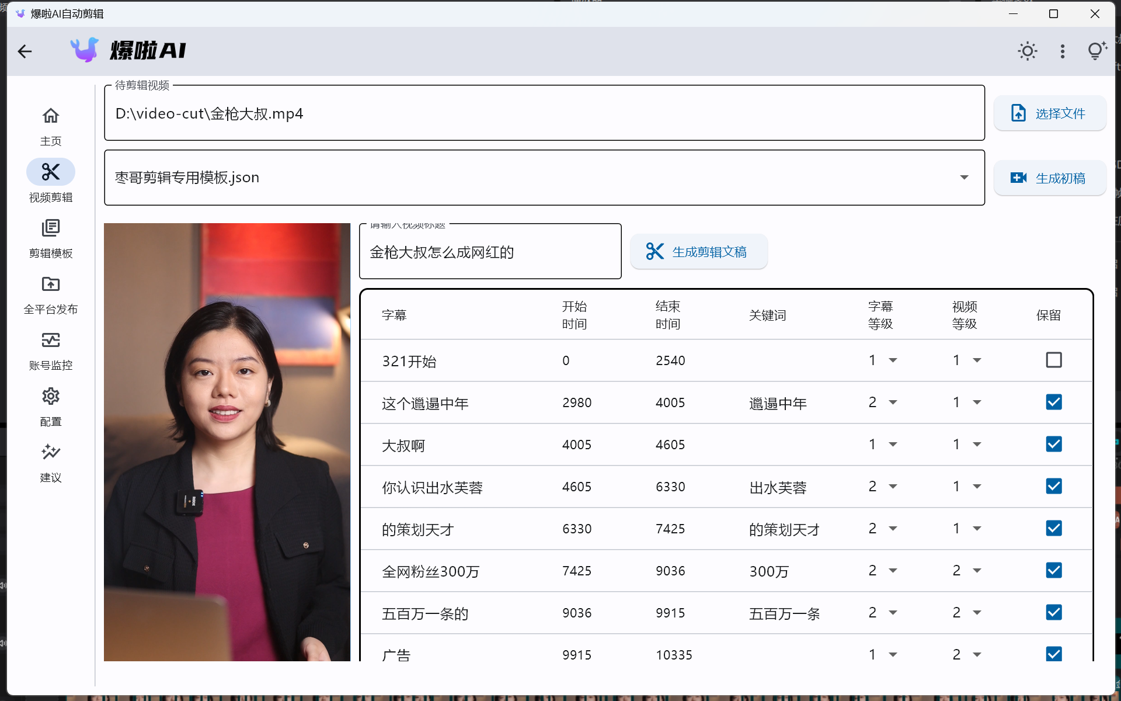This screenshot has width=1121, height=701.
Task: Open 视频等级 dropdown for 五百万一条的
Action: coord(967,613)
